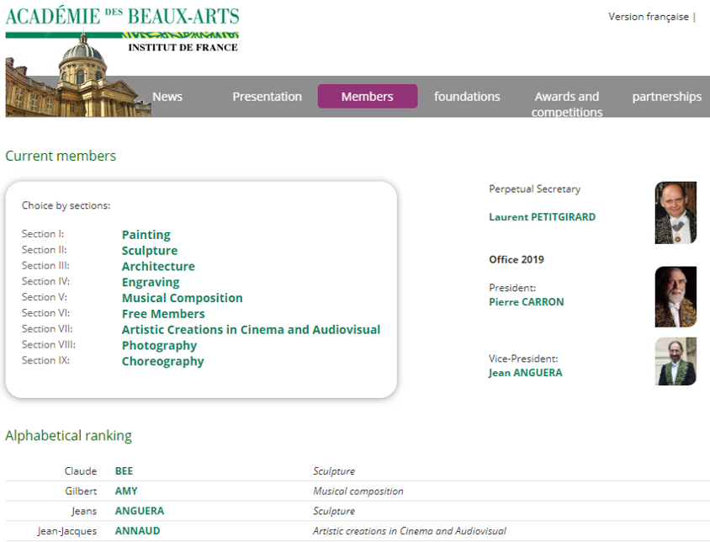Click 'Artistic creations in Cinema and Audiovisual' in ANNAUD's row
Screen dimensions: 710x542
pos(410,531)
